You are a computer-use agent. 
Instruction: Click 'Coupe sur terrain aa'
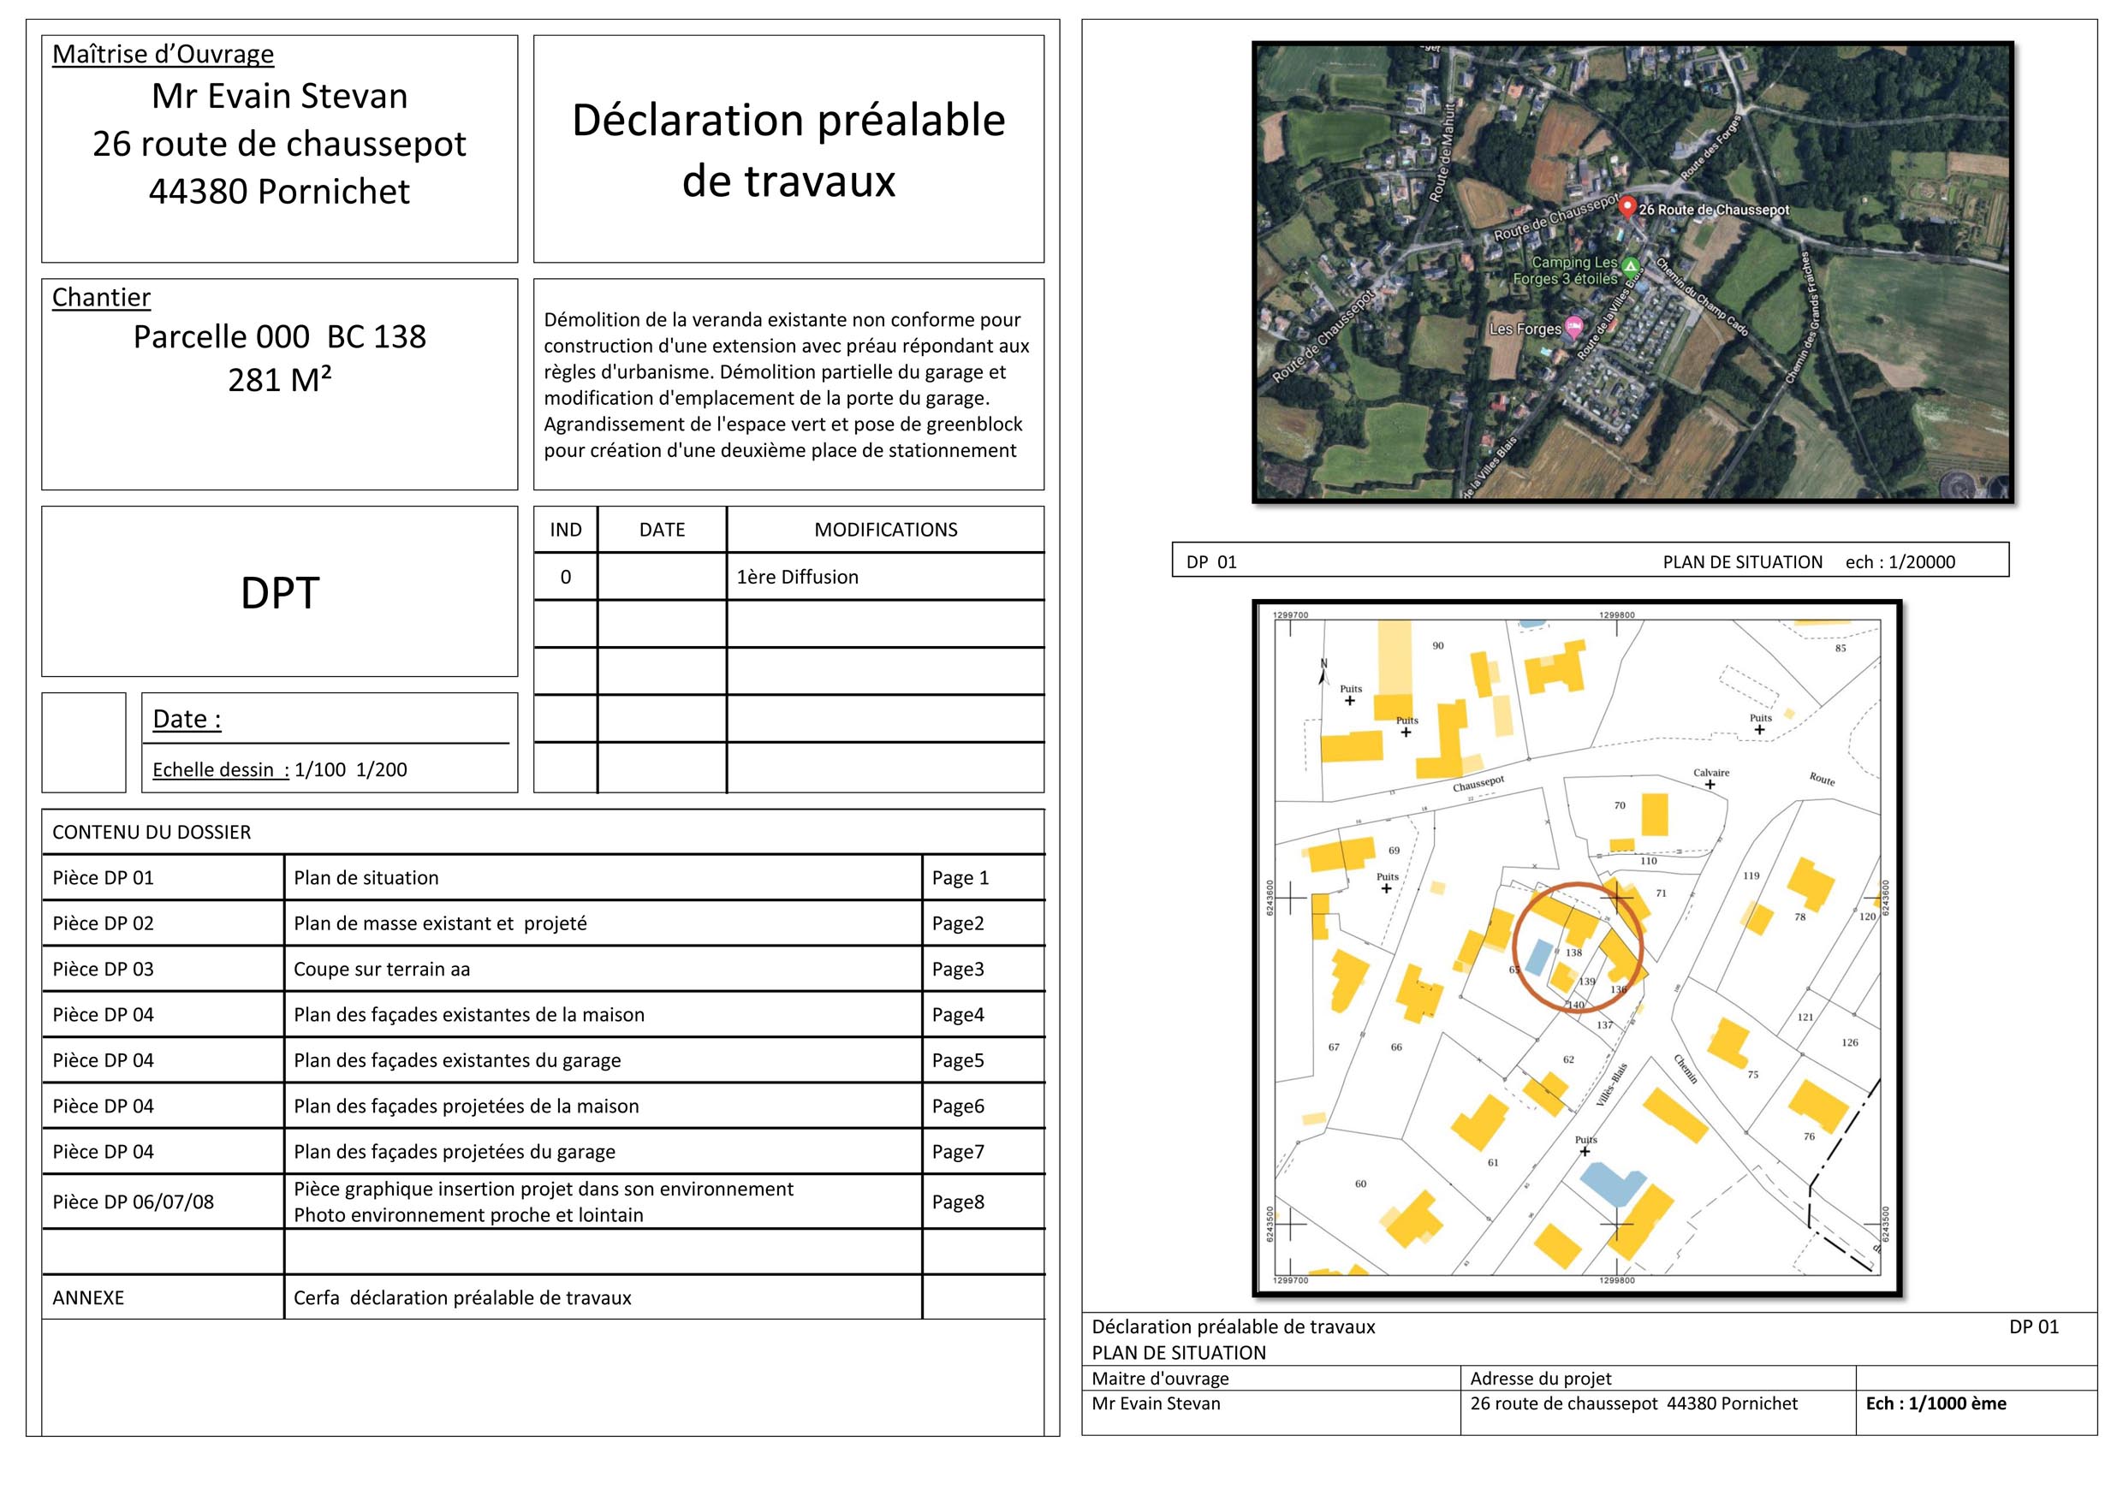coord(382,969)
